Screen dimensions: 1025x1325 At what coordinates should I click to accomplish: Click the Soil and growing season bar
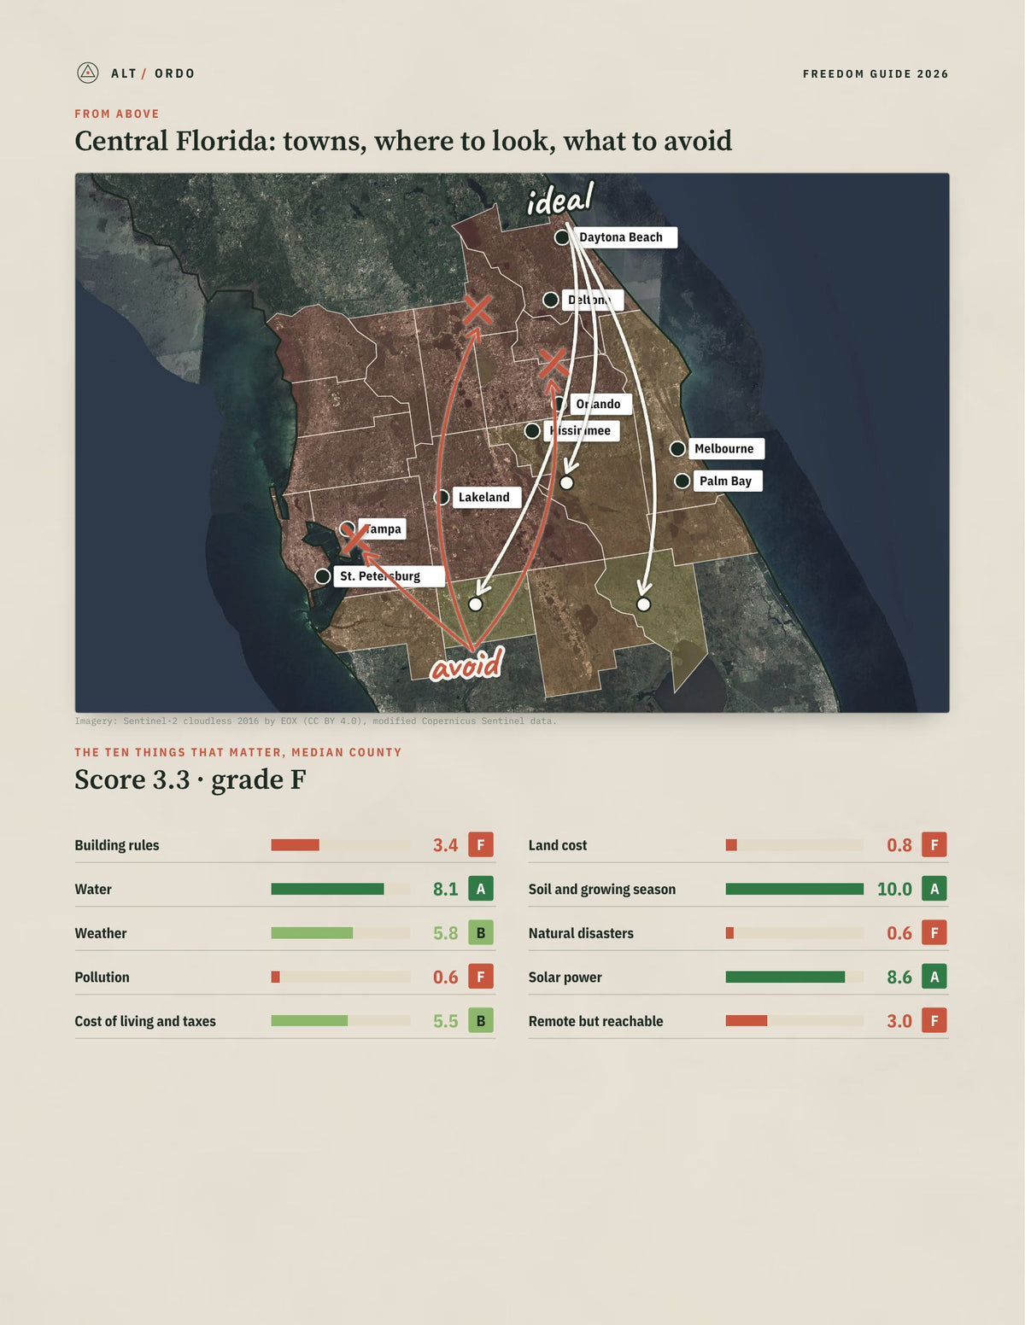point(794,889)
